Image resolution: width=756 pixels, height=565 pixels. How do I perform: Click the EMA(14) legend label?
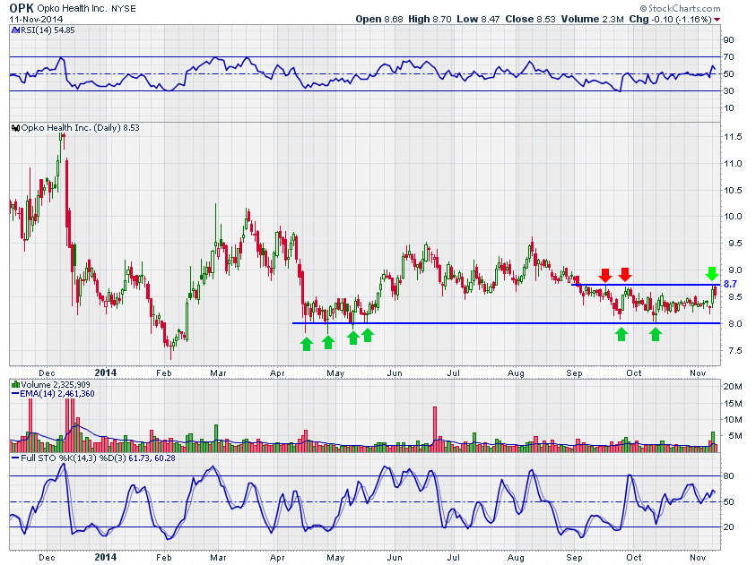(36, 393)
